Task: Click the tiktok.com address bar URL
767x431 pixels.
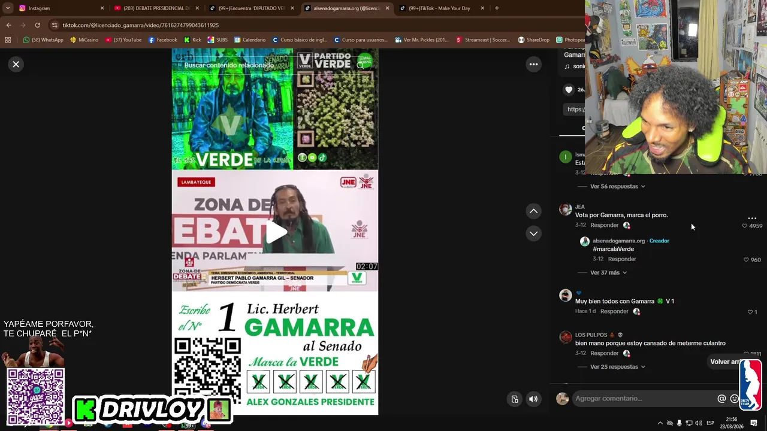Action: pyautogui.click(x=141, y=25)
